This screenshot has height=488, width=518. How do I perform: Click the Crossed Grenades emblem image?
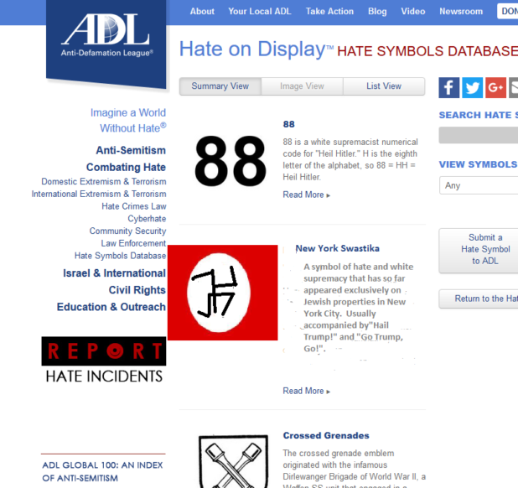(233, 461)
